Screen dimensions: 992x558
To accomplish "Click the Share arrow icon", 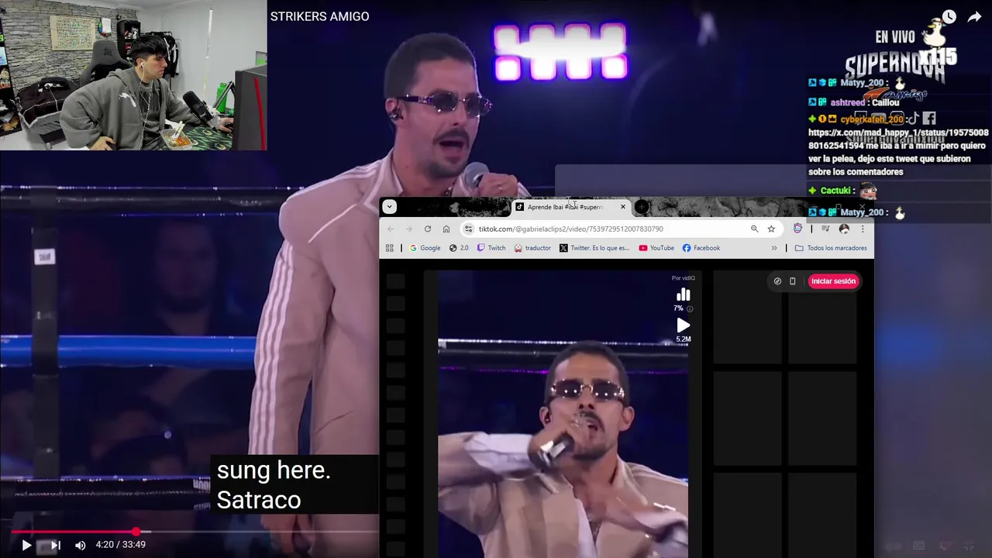I will click(975, 17).
